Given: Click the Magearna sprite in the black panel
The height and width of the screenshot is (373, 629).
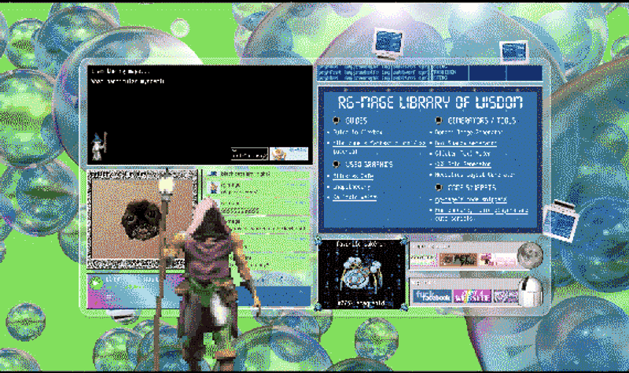Looking at the screenshot, I should [x=361, y=274].
